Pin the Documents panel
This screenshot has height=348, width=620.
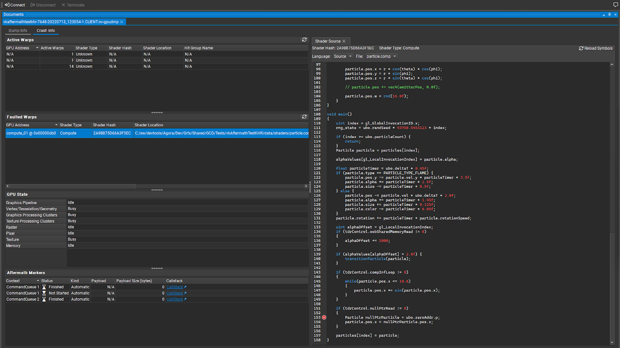pyautogui.click(x=610, y=15)
